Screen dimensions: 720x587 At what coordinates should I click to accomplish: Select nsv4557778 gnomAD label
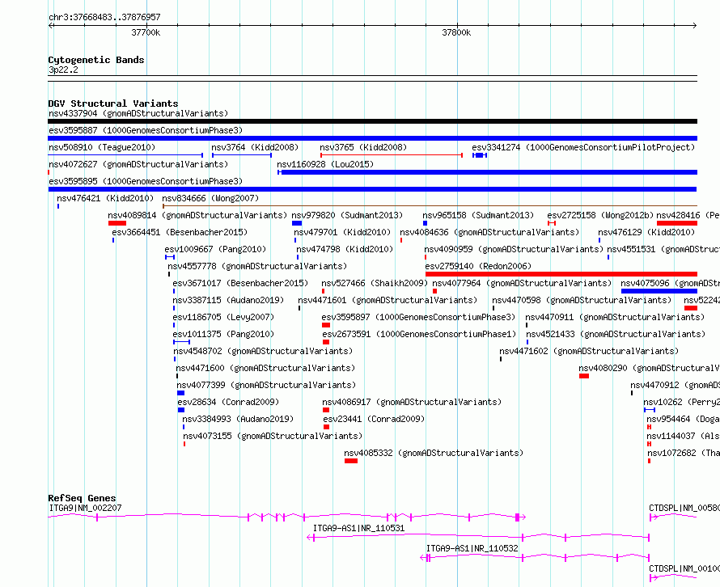pyautogui.click(x=257, y=266)
